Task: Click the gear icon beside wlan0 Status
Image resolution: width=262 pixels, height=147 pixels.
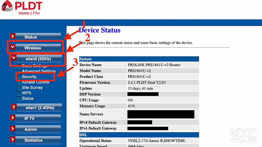Action: (x=19, y=98)
